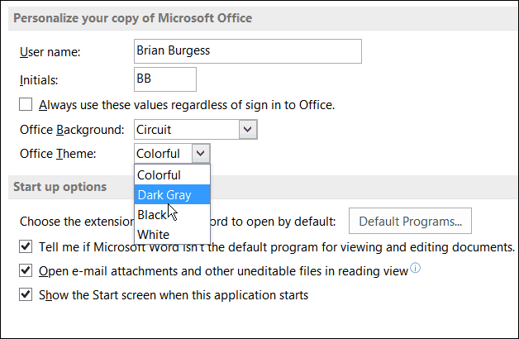Select Dark Gray theme option
This screenshot has width=519, height=339.
(172, 194)
